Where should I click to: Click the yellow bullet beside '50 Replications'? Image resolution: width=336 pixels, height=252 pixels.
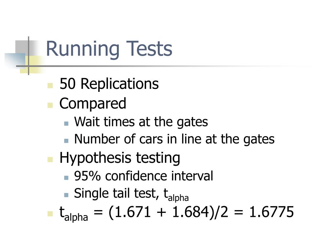pyautogui.click(x=50, y=86)
